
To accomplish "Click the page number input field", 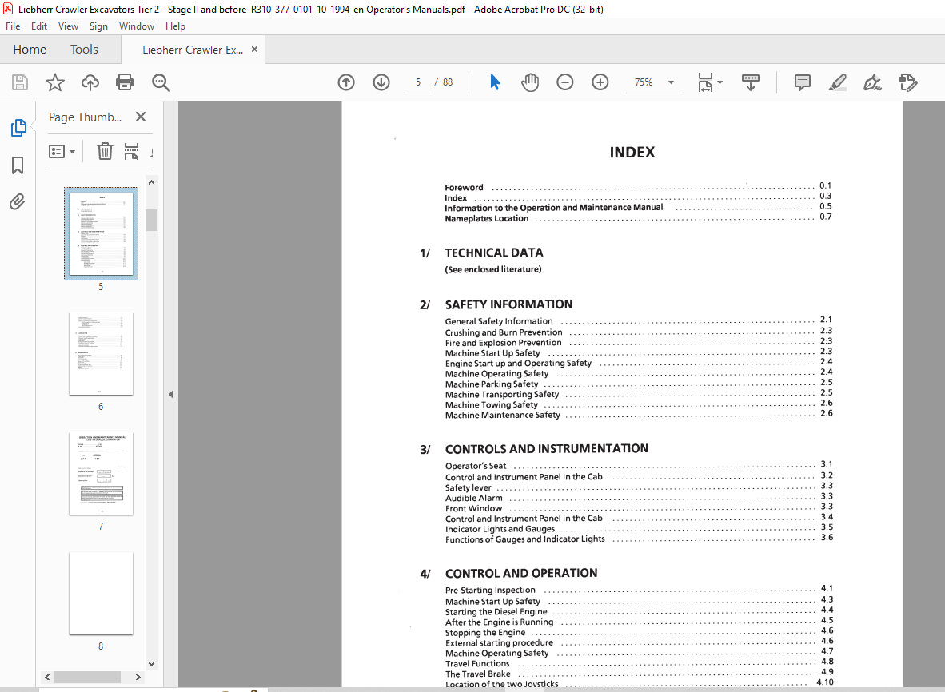I will (x=417, y=82).
